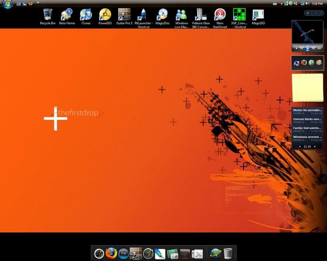Click the network icon in system tray
Screen dimensions: 327x261
click(302, 4)
